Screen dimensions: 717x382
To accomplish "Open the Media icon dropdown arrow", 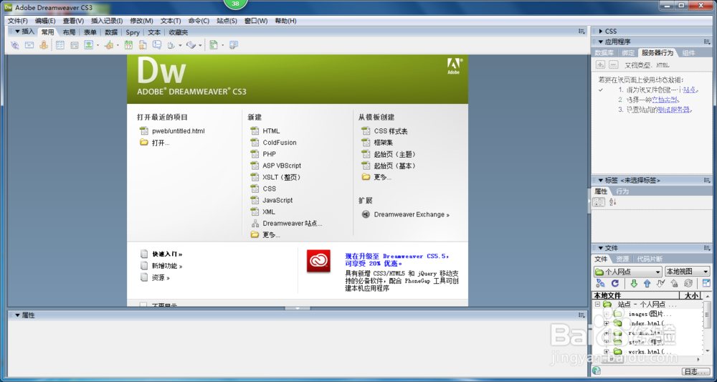I will tap(118, 45).
